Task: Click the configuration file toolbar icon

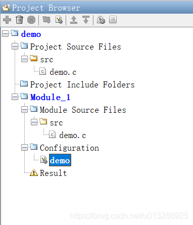Action: click(x=59, y=20)
